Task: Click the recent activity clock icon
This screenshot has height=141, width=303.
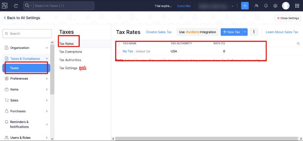Action: 16,6
